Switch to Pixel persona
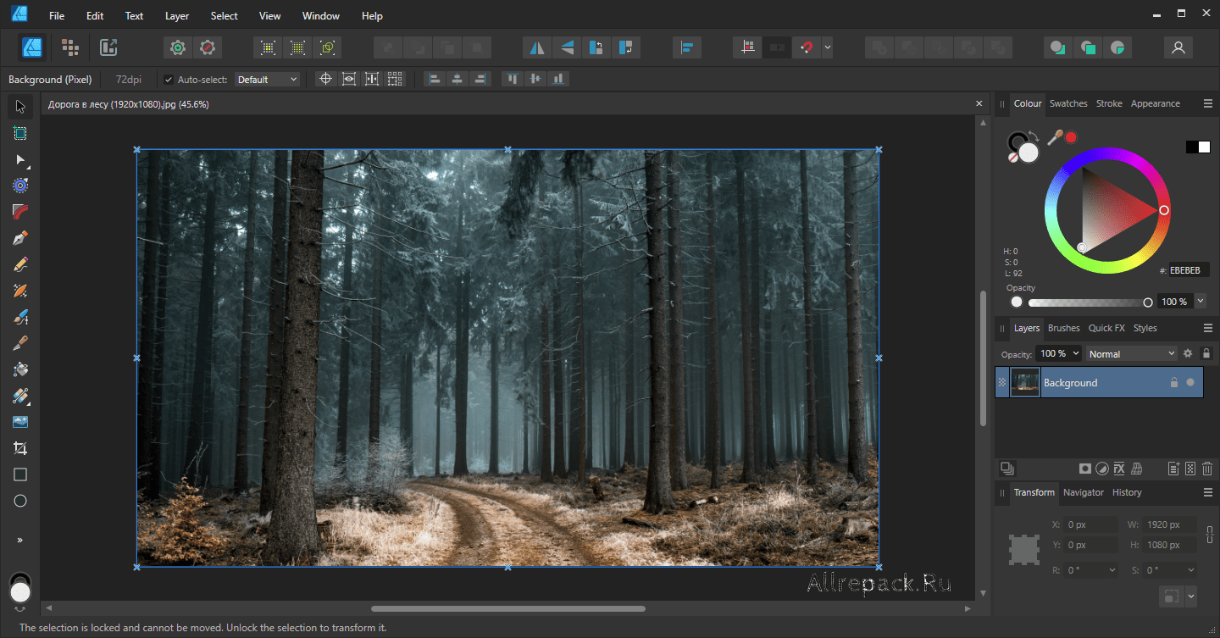Image resolution: width=1220 pixels, height=638 pixels. [70, 47]
